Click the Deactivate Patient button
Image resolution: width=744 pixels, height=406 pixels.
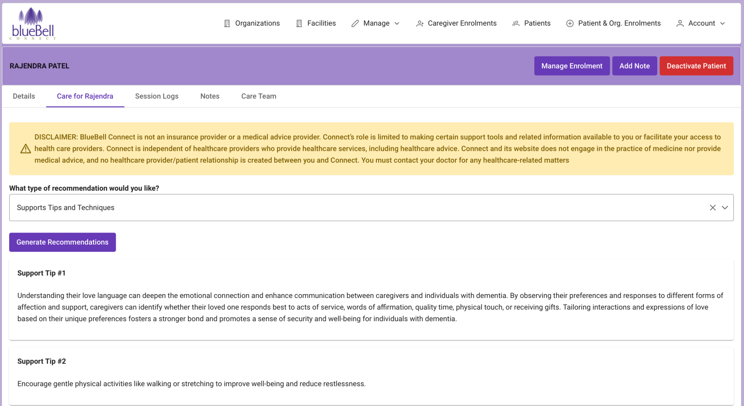pos(696,66)
